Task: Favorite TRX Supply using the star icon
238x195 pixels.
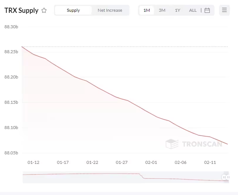Action: (x=44, y=10)
